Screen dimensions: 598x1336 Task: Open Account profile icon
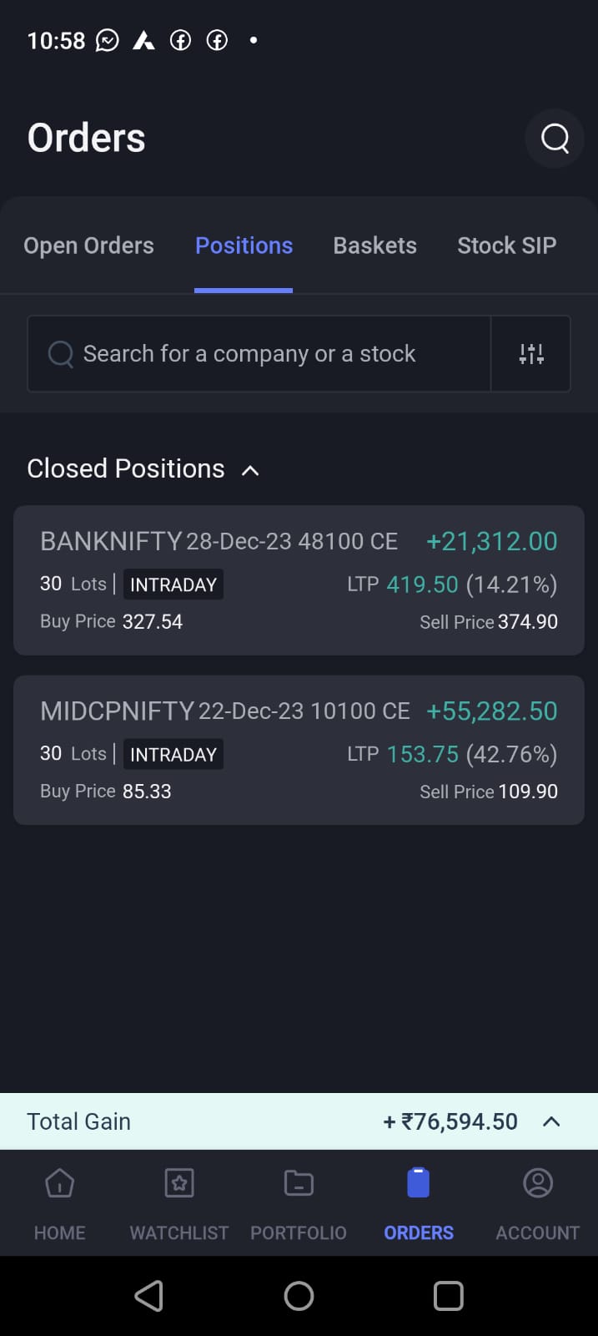[x=538, y=1183]
